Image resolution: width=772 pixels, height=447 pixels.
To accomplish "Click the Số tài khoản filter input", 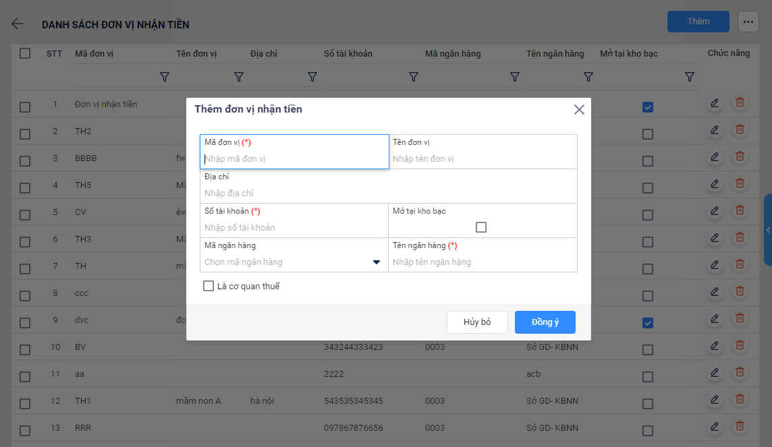I will pyautogui.click(x=365, y=78).
